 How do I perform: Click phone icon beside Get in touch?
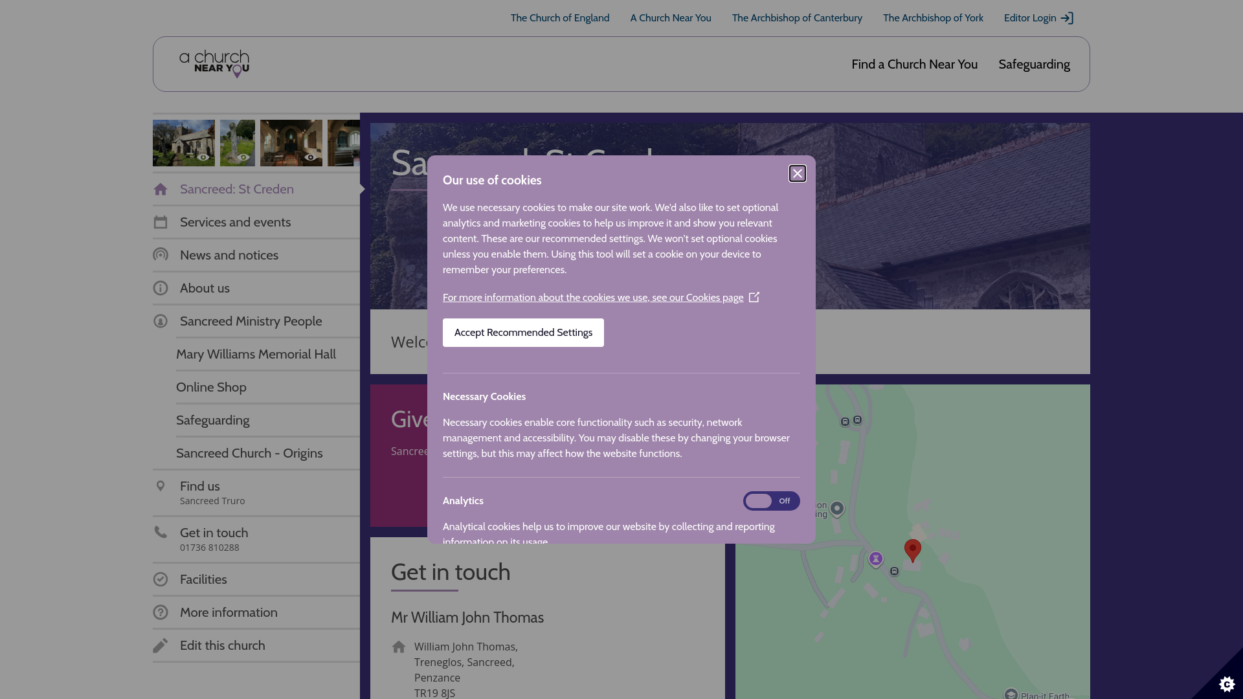point(161,532)
